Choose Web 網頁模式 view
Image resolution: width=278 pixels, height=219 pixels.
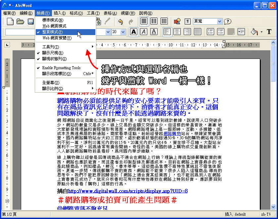[66, 26]
